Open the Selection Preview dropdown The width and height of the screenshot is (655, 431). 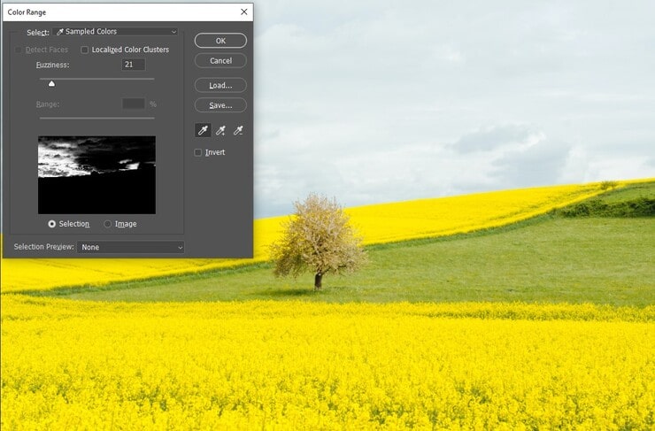pyautogui.click(x=131, y=247)
